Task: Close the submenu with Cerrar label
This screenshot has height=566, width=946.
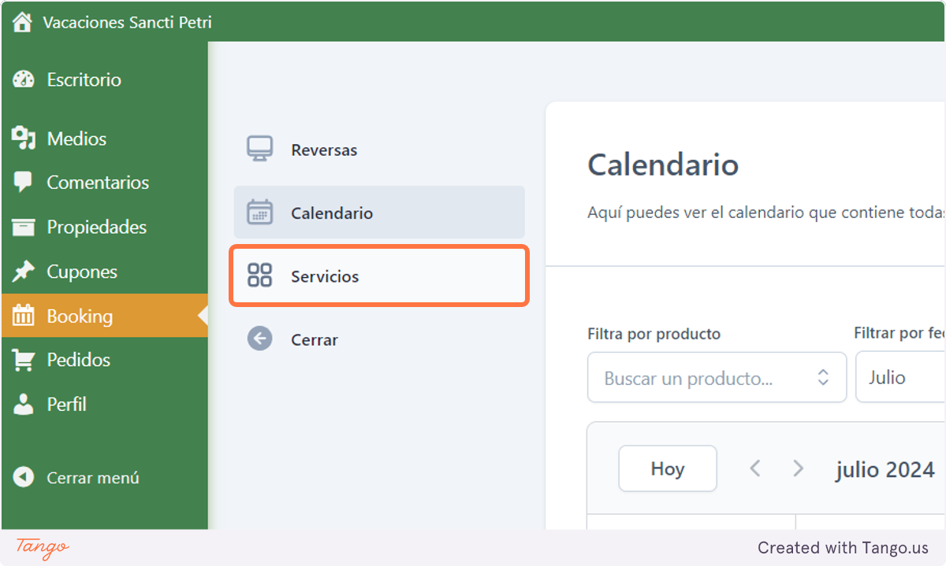Action: click(x=315, y=340)
